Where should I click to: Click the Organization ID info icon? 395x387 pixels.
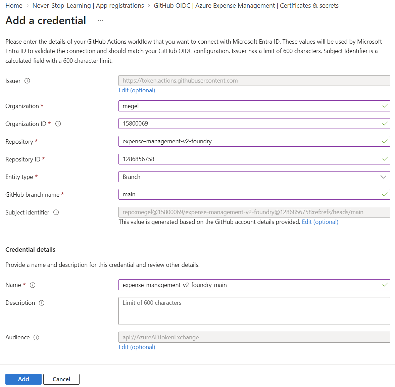coord(58,124)
